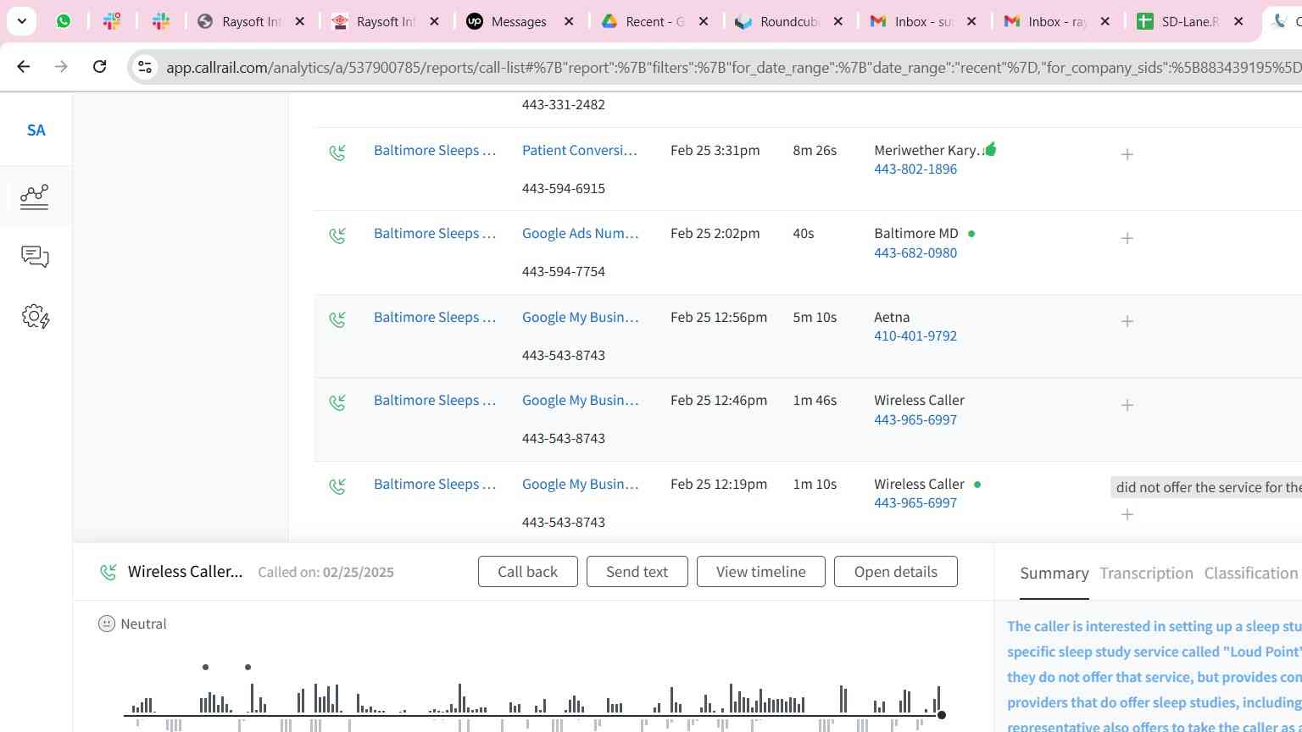Click the CallRail URL address bar
Viewport: 1302px width, 732px height.
pos(732,67)
